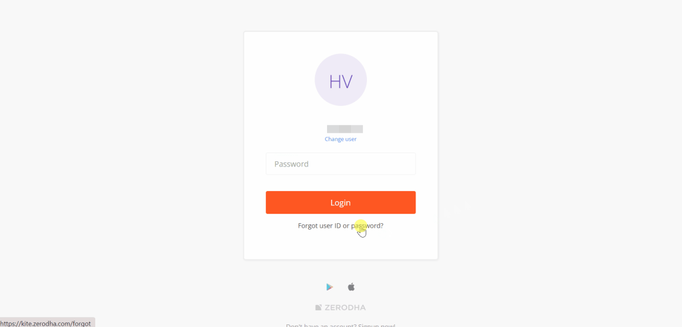682x327 pixels.
Task: Click the HV avatar circle
Action: [340, 79]
